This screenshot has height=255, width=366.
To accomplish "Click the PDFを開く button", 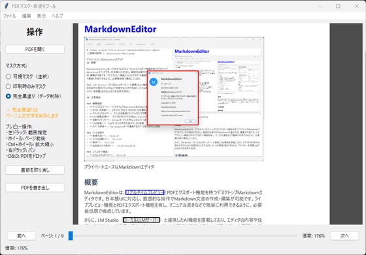I will (35, 49).
